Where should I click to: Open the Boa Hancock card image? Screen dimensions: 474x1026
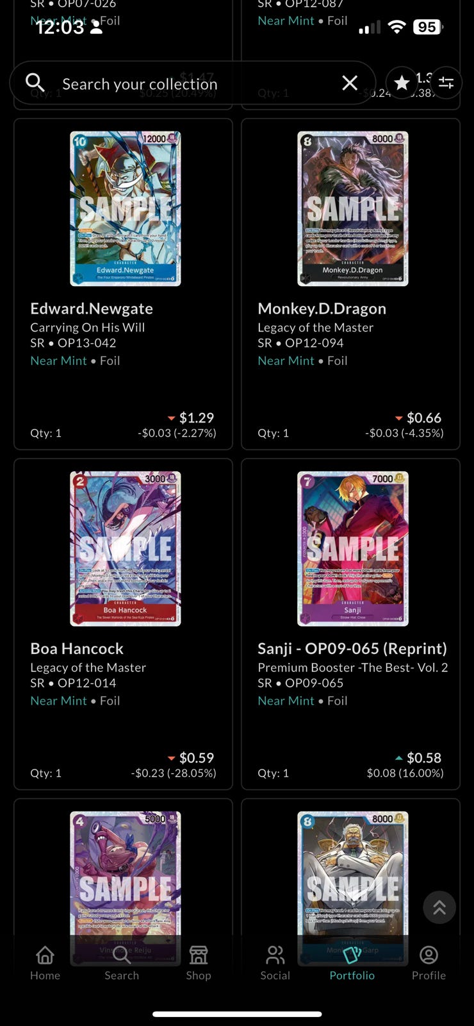[x=126, y=548]
